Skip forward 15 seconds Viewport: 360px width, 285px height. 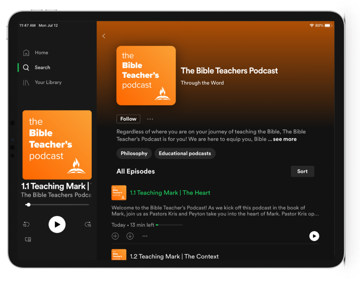pyautogui.click(x=88, y=224)
